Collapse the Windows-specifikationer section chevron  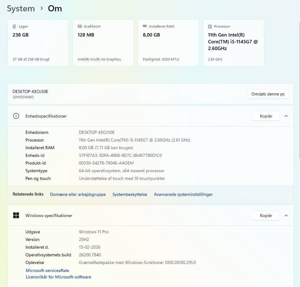point(286,216)
